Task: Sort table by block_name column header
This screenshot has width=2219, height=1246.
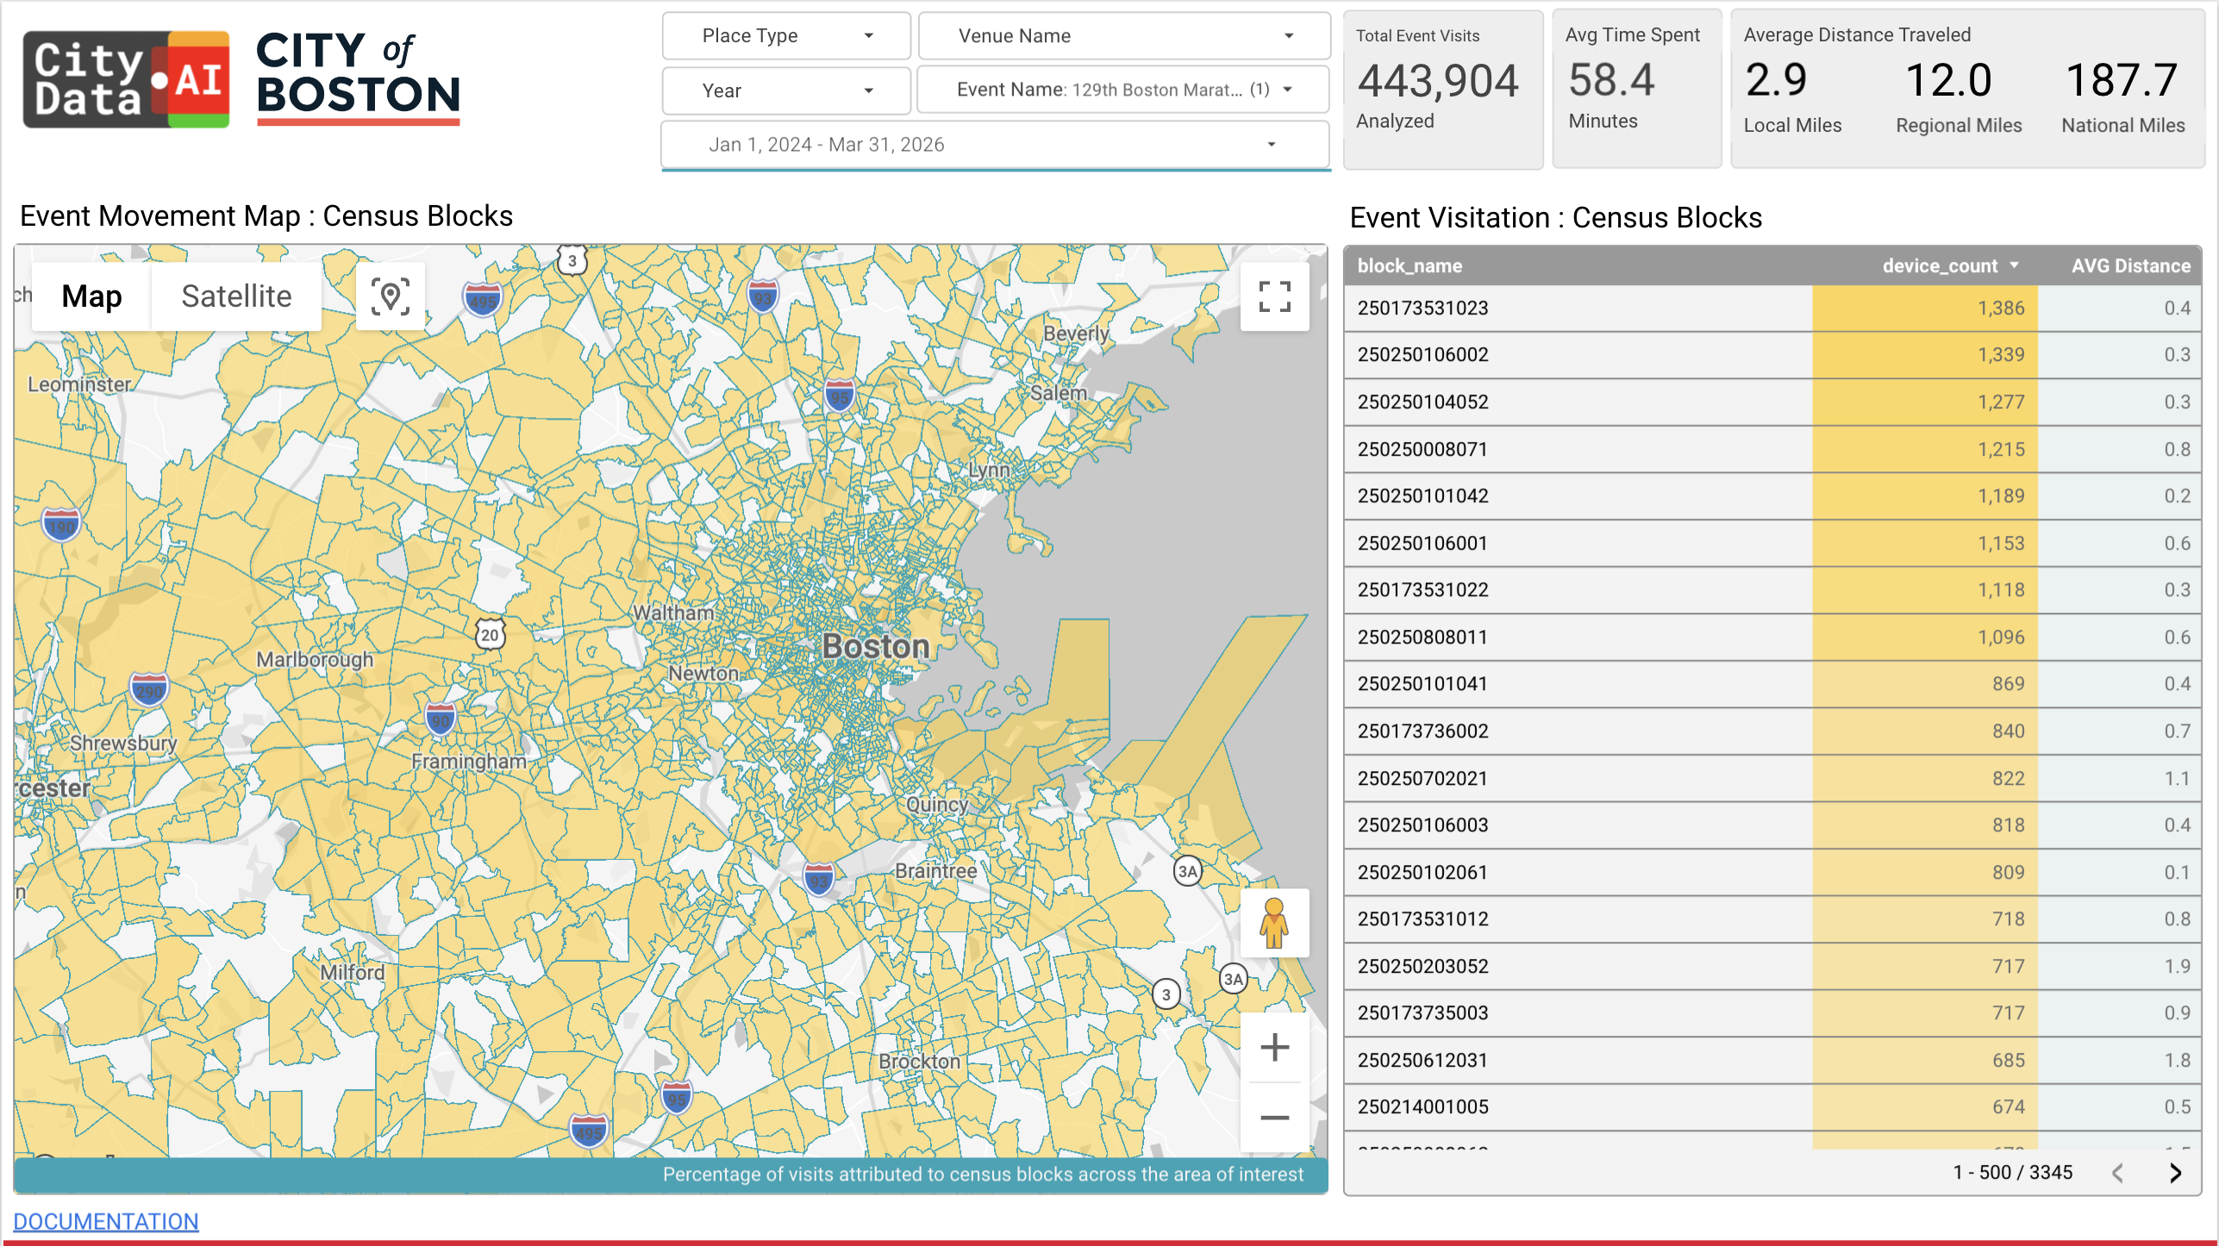Action: click(1410, 265)
